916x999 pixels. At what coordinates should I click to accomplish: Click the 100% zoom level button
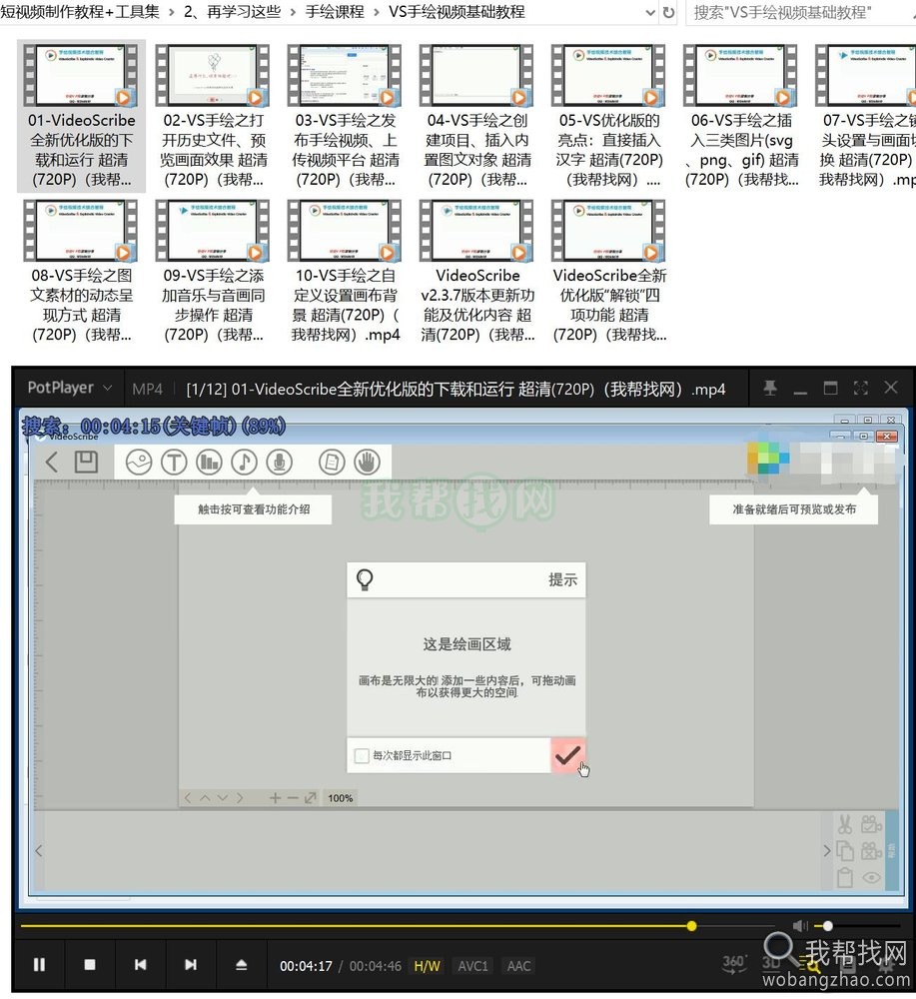point(341,798)
